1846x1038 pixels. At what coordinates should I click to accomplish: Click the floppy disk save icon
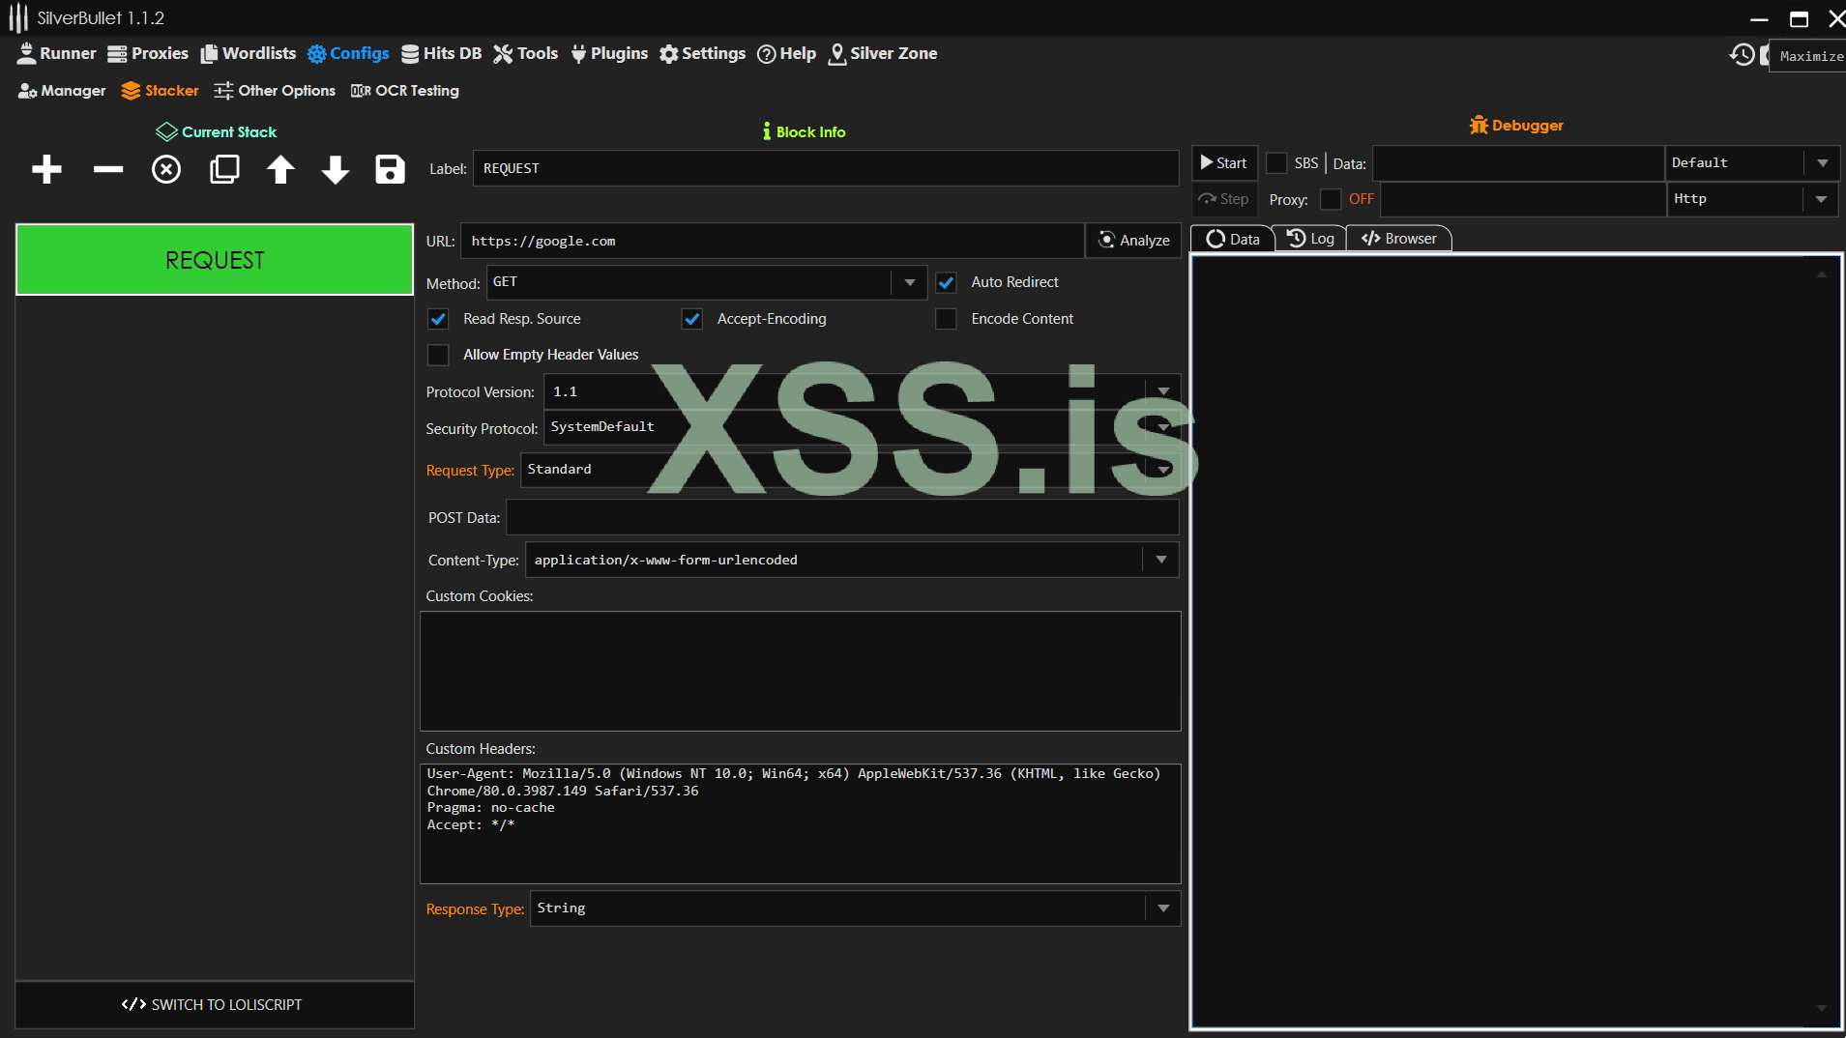390,170
